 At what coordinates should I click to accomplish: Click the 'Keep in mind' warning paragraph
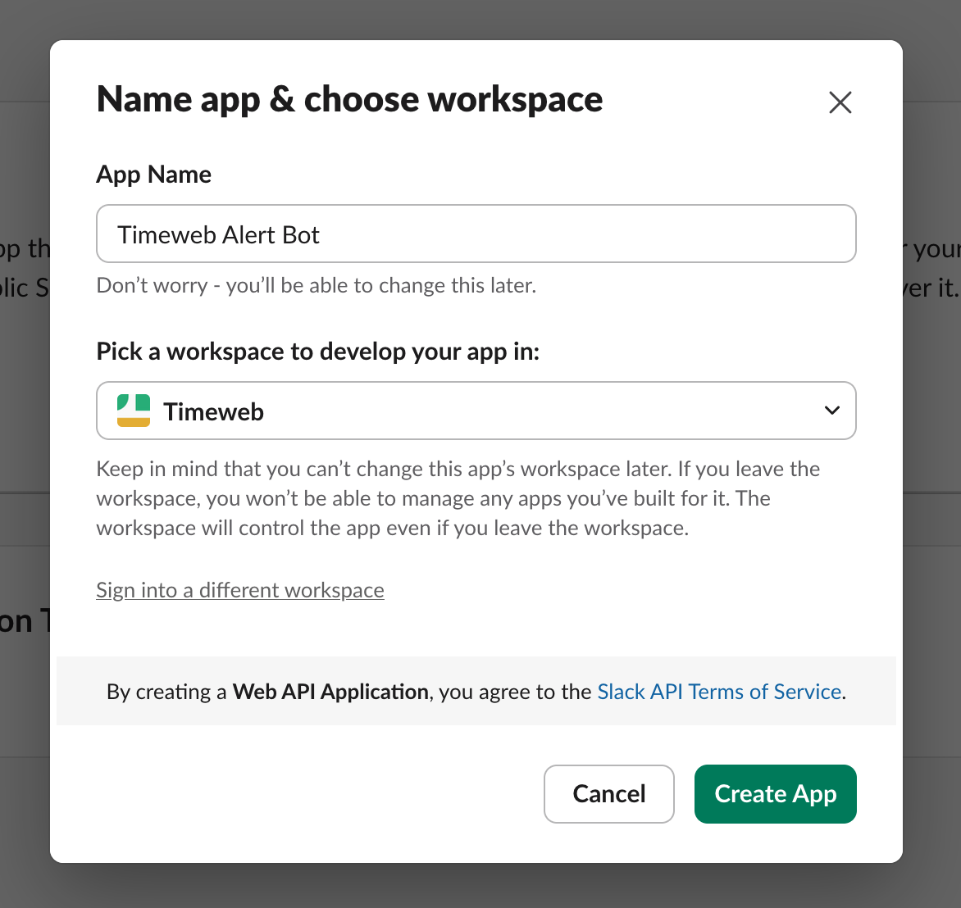tap(458, 498)
